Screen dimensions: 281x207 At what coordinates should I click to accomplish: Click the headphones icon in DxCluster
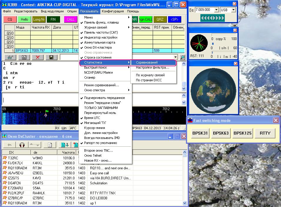22,145
